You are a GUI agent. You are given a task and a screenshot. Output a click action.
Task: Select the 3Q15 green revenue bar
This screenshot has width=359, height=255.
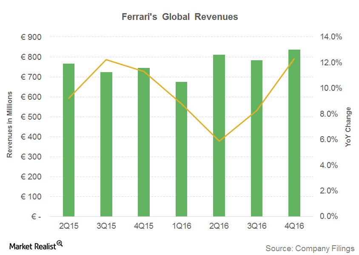tap(106, 144)
